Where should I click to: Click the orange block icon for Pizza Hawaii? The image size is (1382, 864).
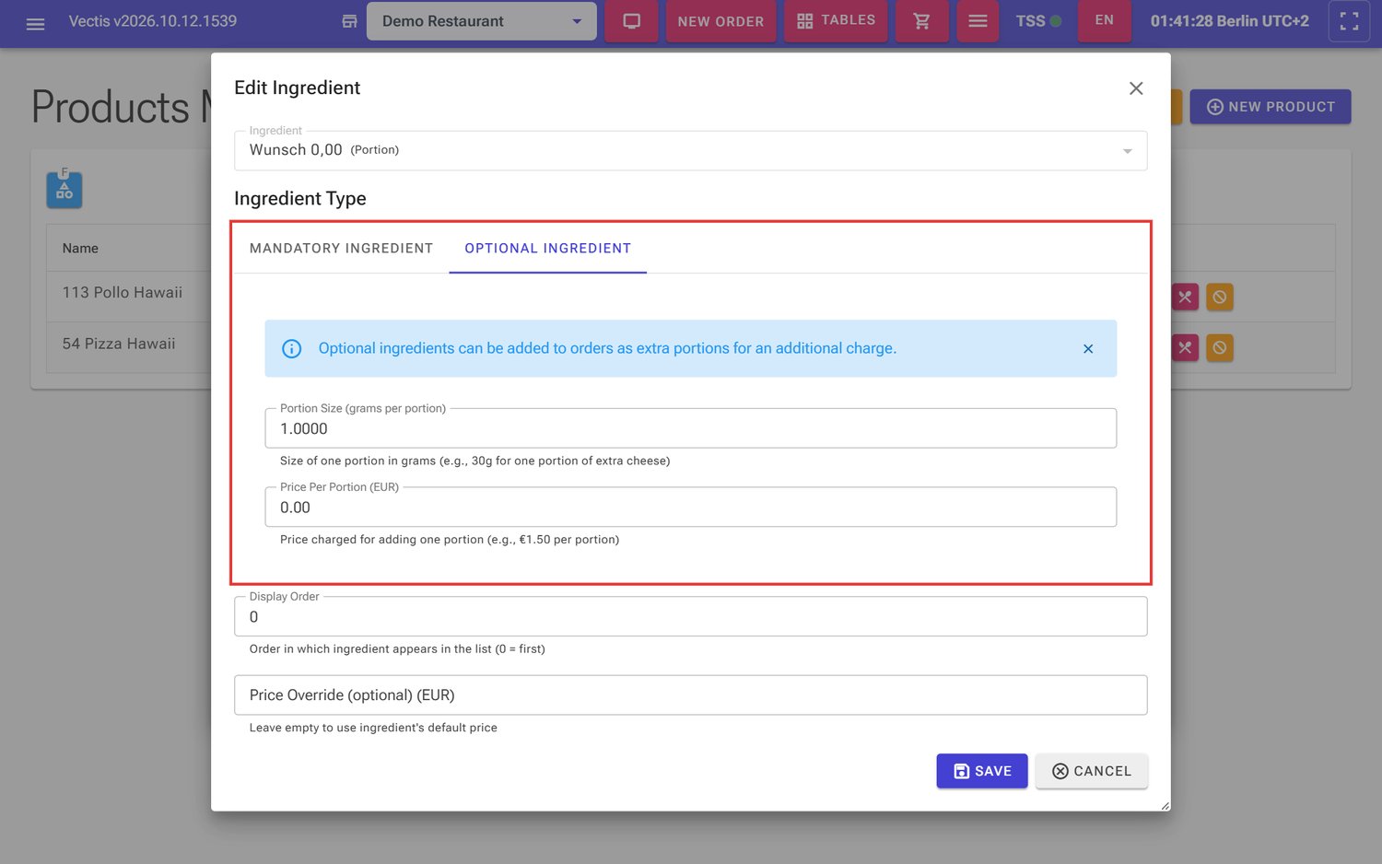click(x=1220, y=347)
